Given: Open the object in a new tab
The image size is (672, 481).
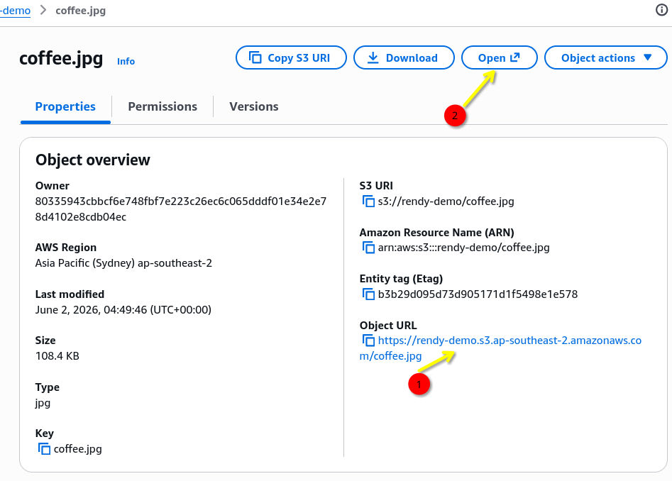Looking at the screenshot, I should pos(500,57).
